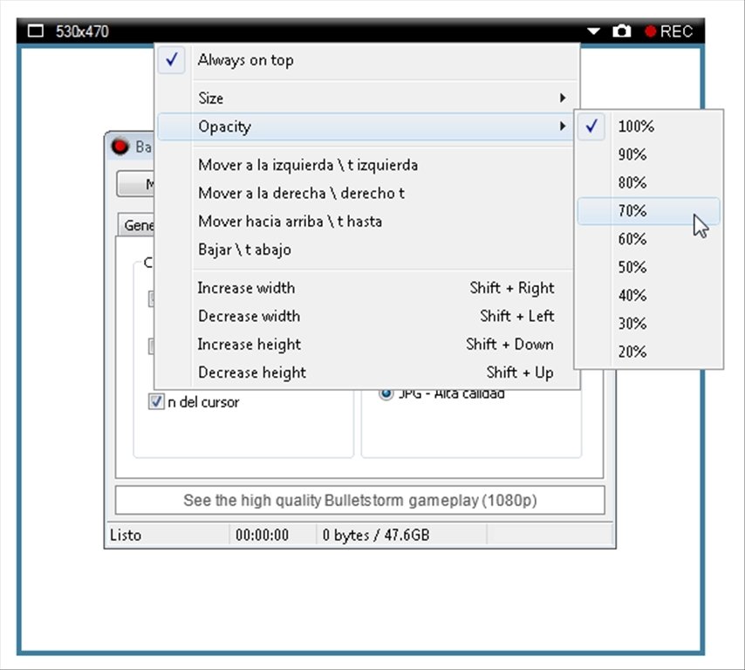Set opacity to 40%
Screen dimensions: 745x670
648,295
